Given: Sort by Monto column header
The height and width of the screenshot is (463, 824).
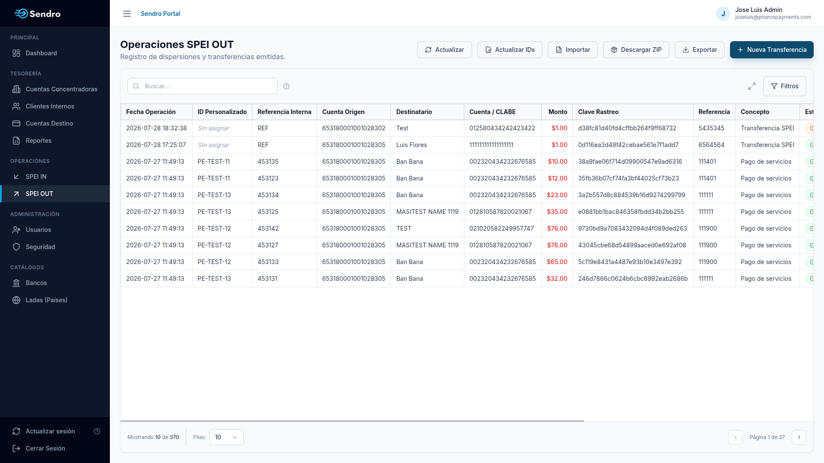Looking at the screenshot, I should [557, 112].
